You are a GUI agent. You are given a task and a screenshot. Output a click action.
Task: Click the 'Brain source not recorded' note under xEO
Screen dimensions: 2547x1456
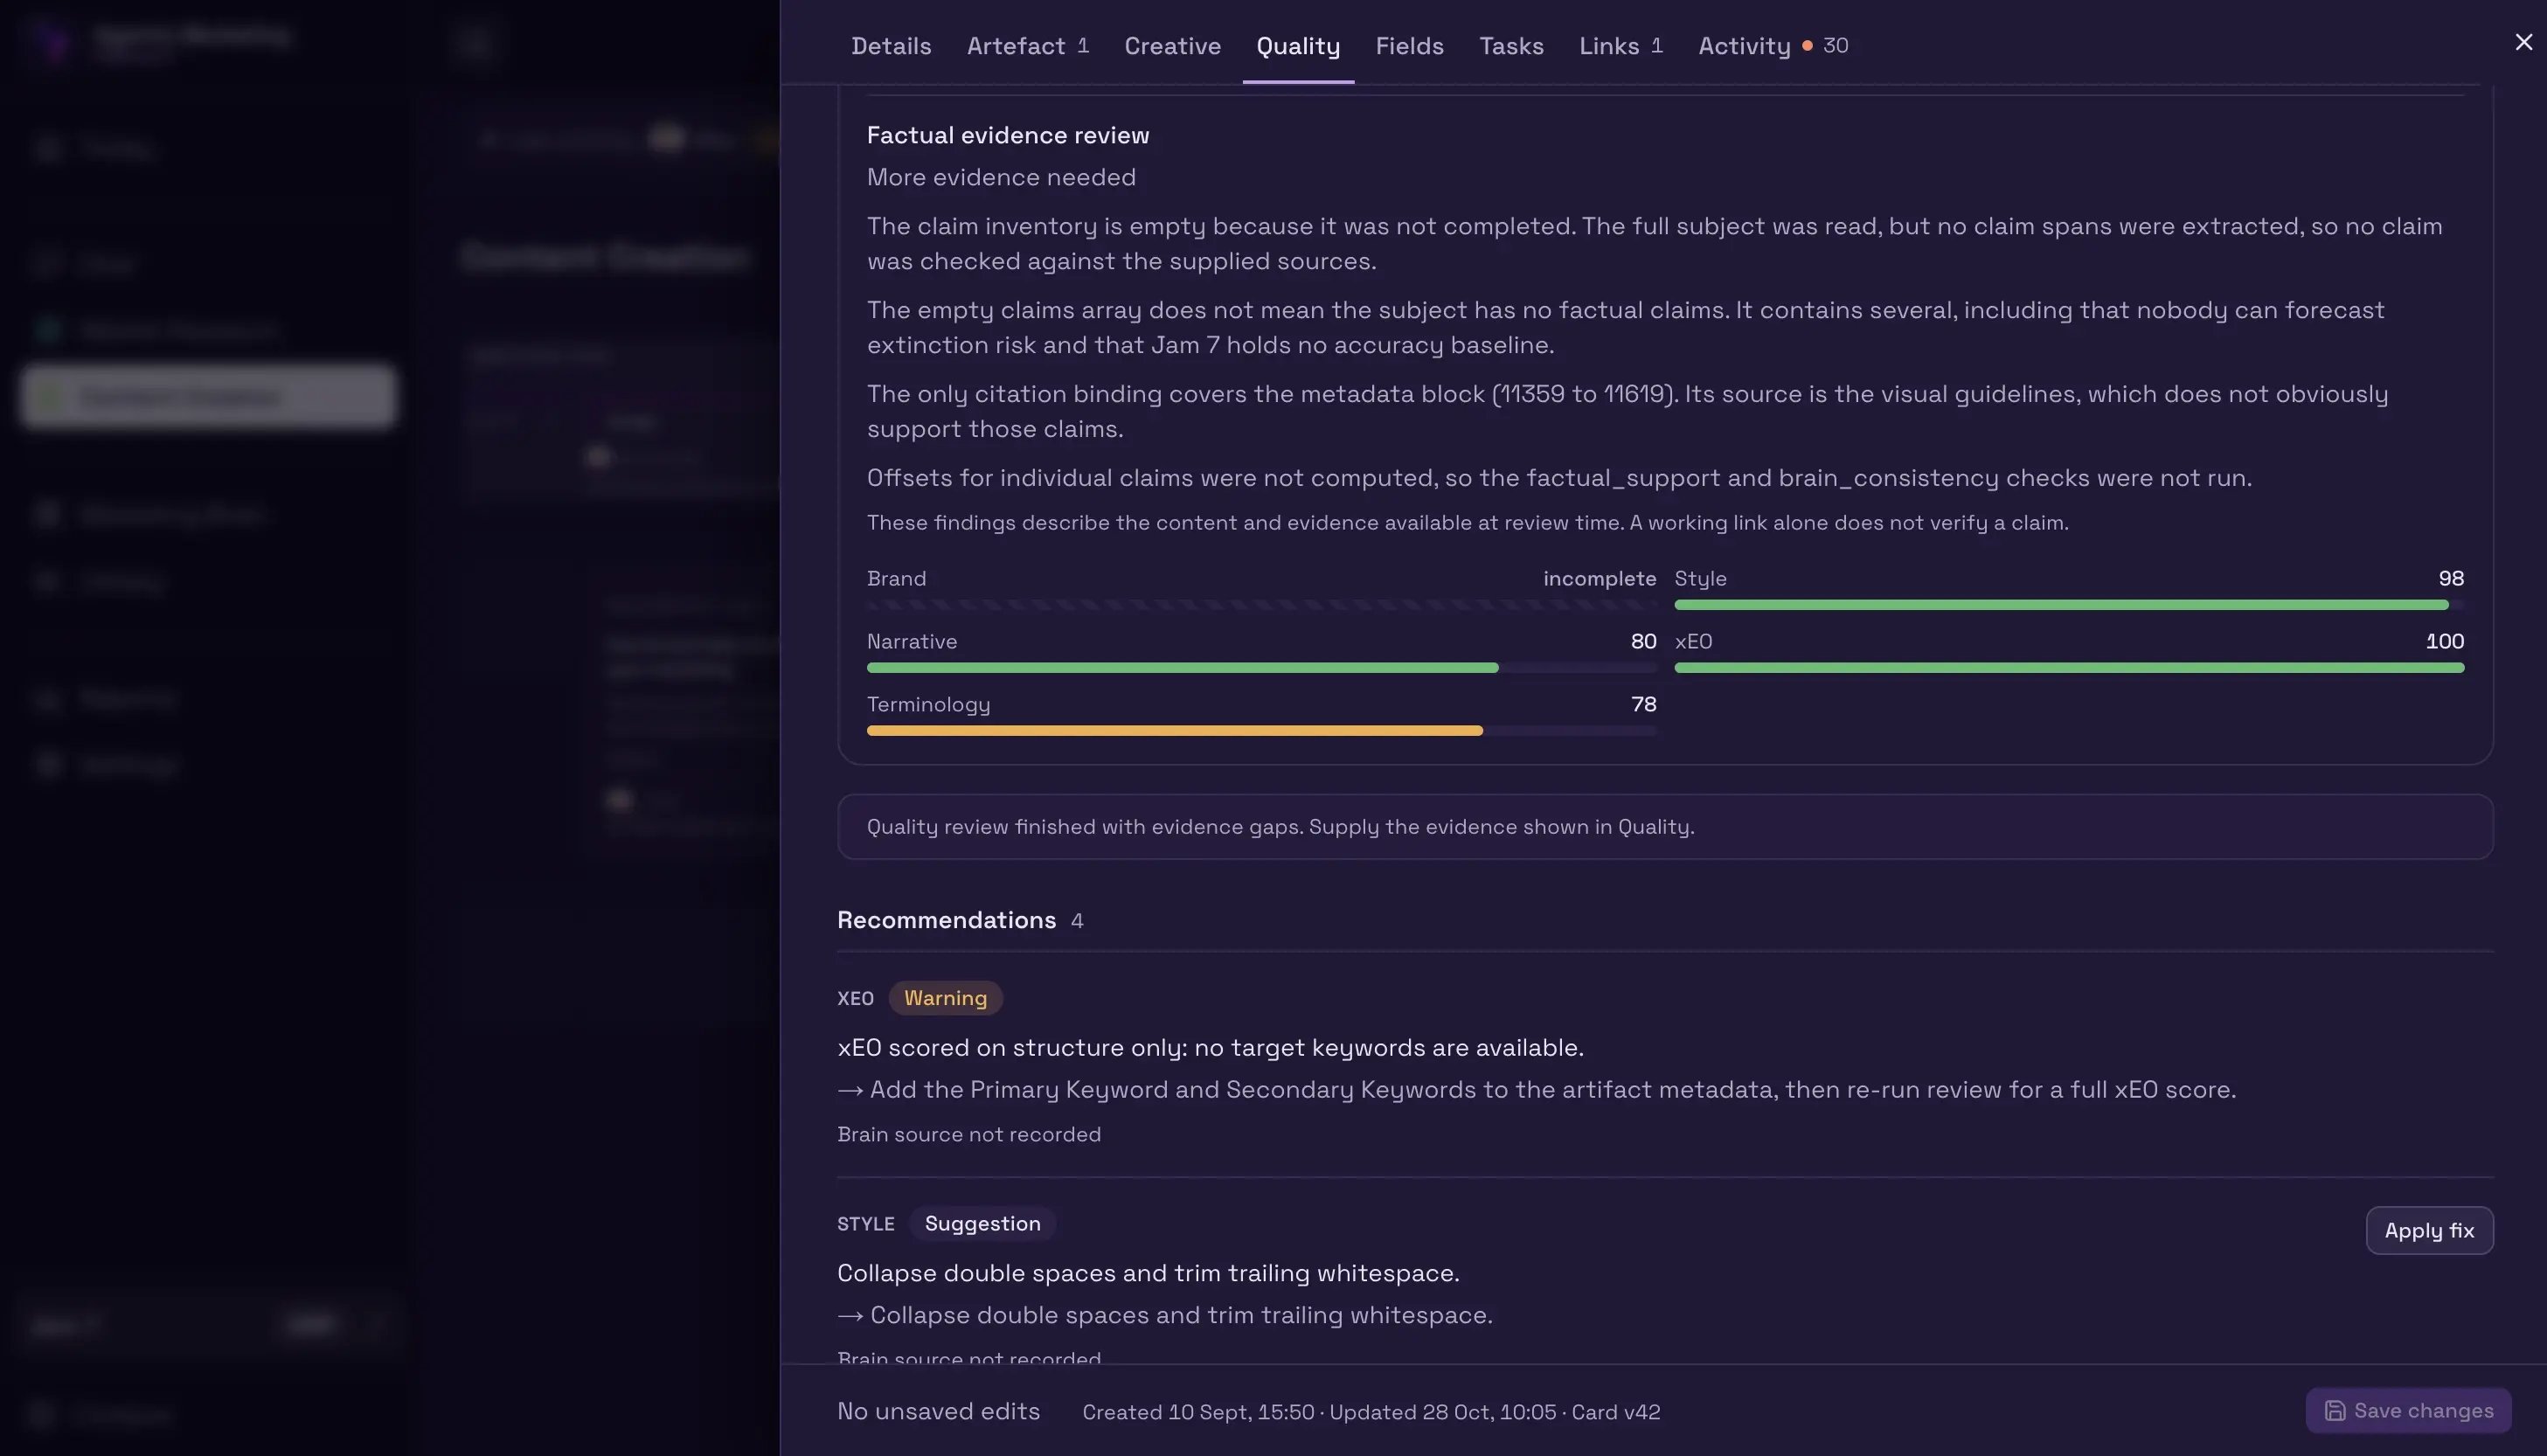[x=968, y=1134]
